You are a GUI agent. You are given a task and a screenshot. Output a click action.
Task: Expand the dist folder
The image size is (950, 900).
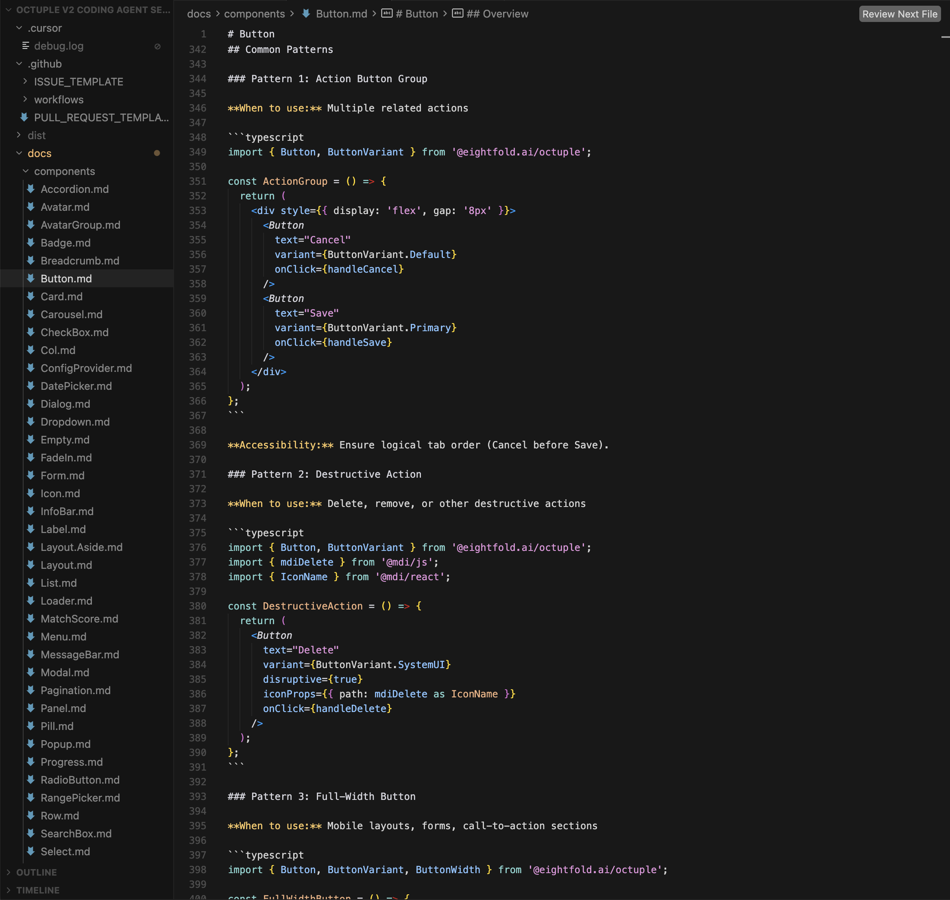tap(19, 135)
